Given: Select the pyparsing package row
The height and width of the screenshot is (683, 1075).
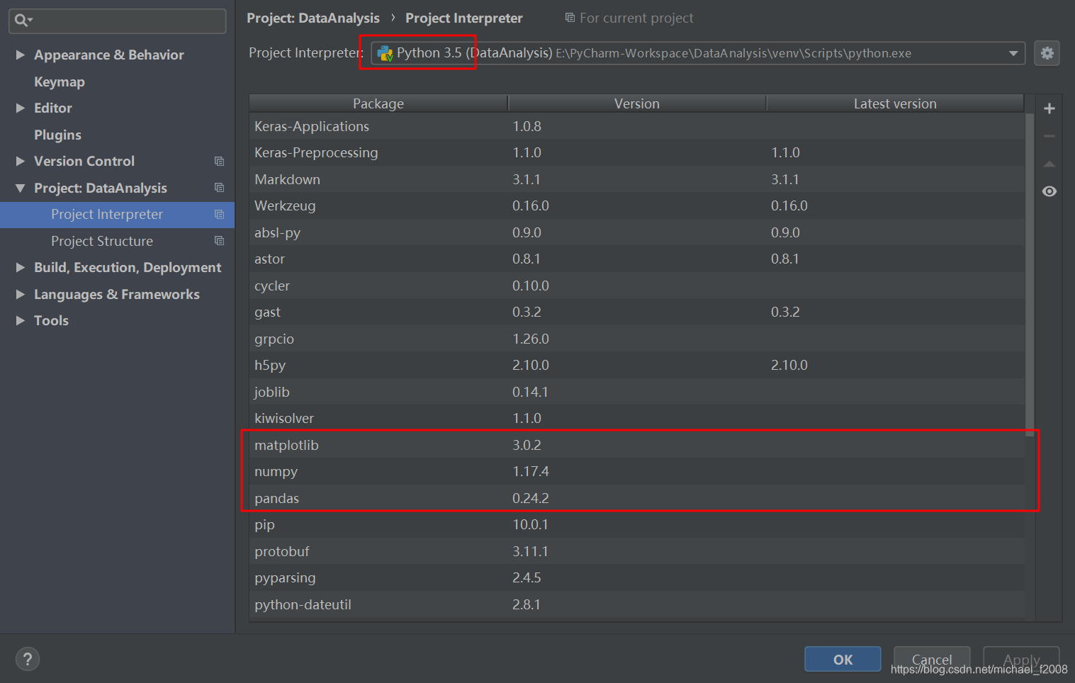Looking at the screenshot, I should click(636, 577).
